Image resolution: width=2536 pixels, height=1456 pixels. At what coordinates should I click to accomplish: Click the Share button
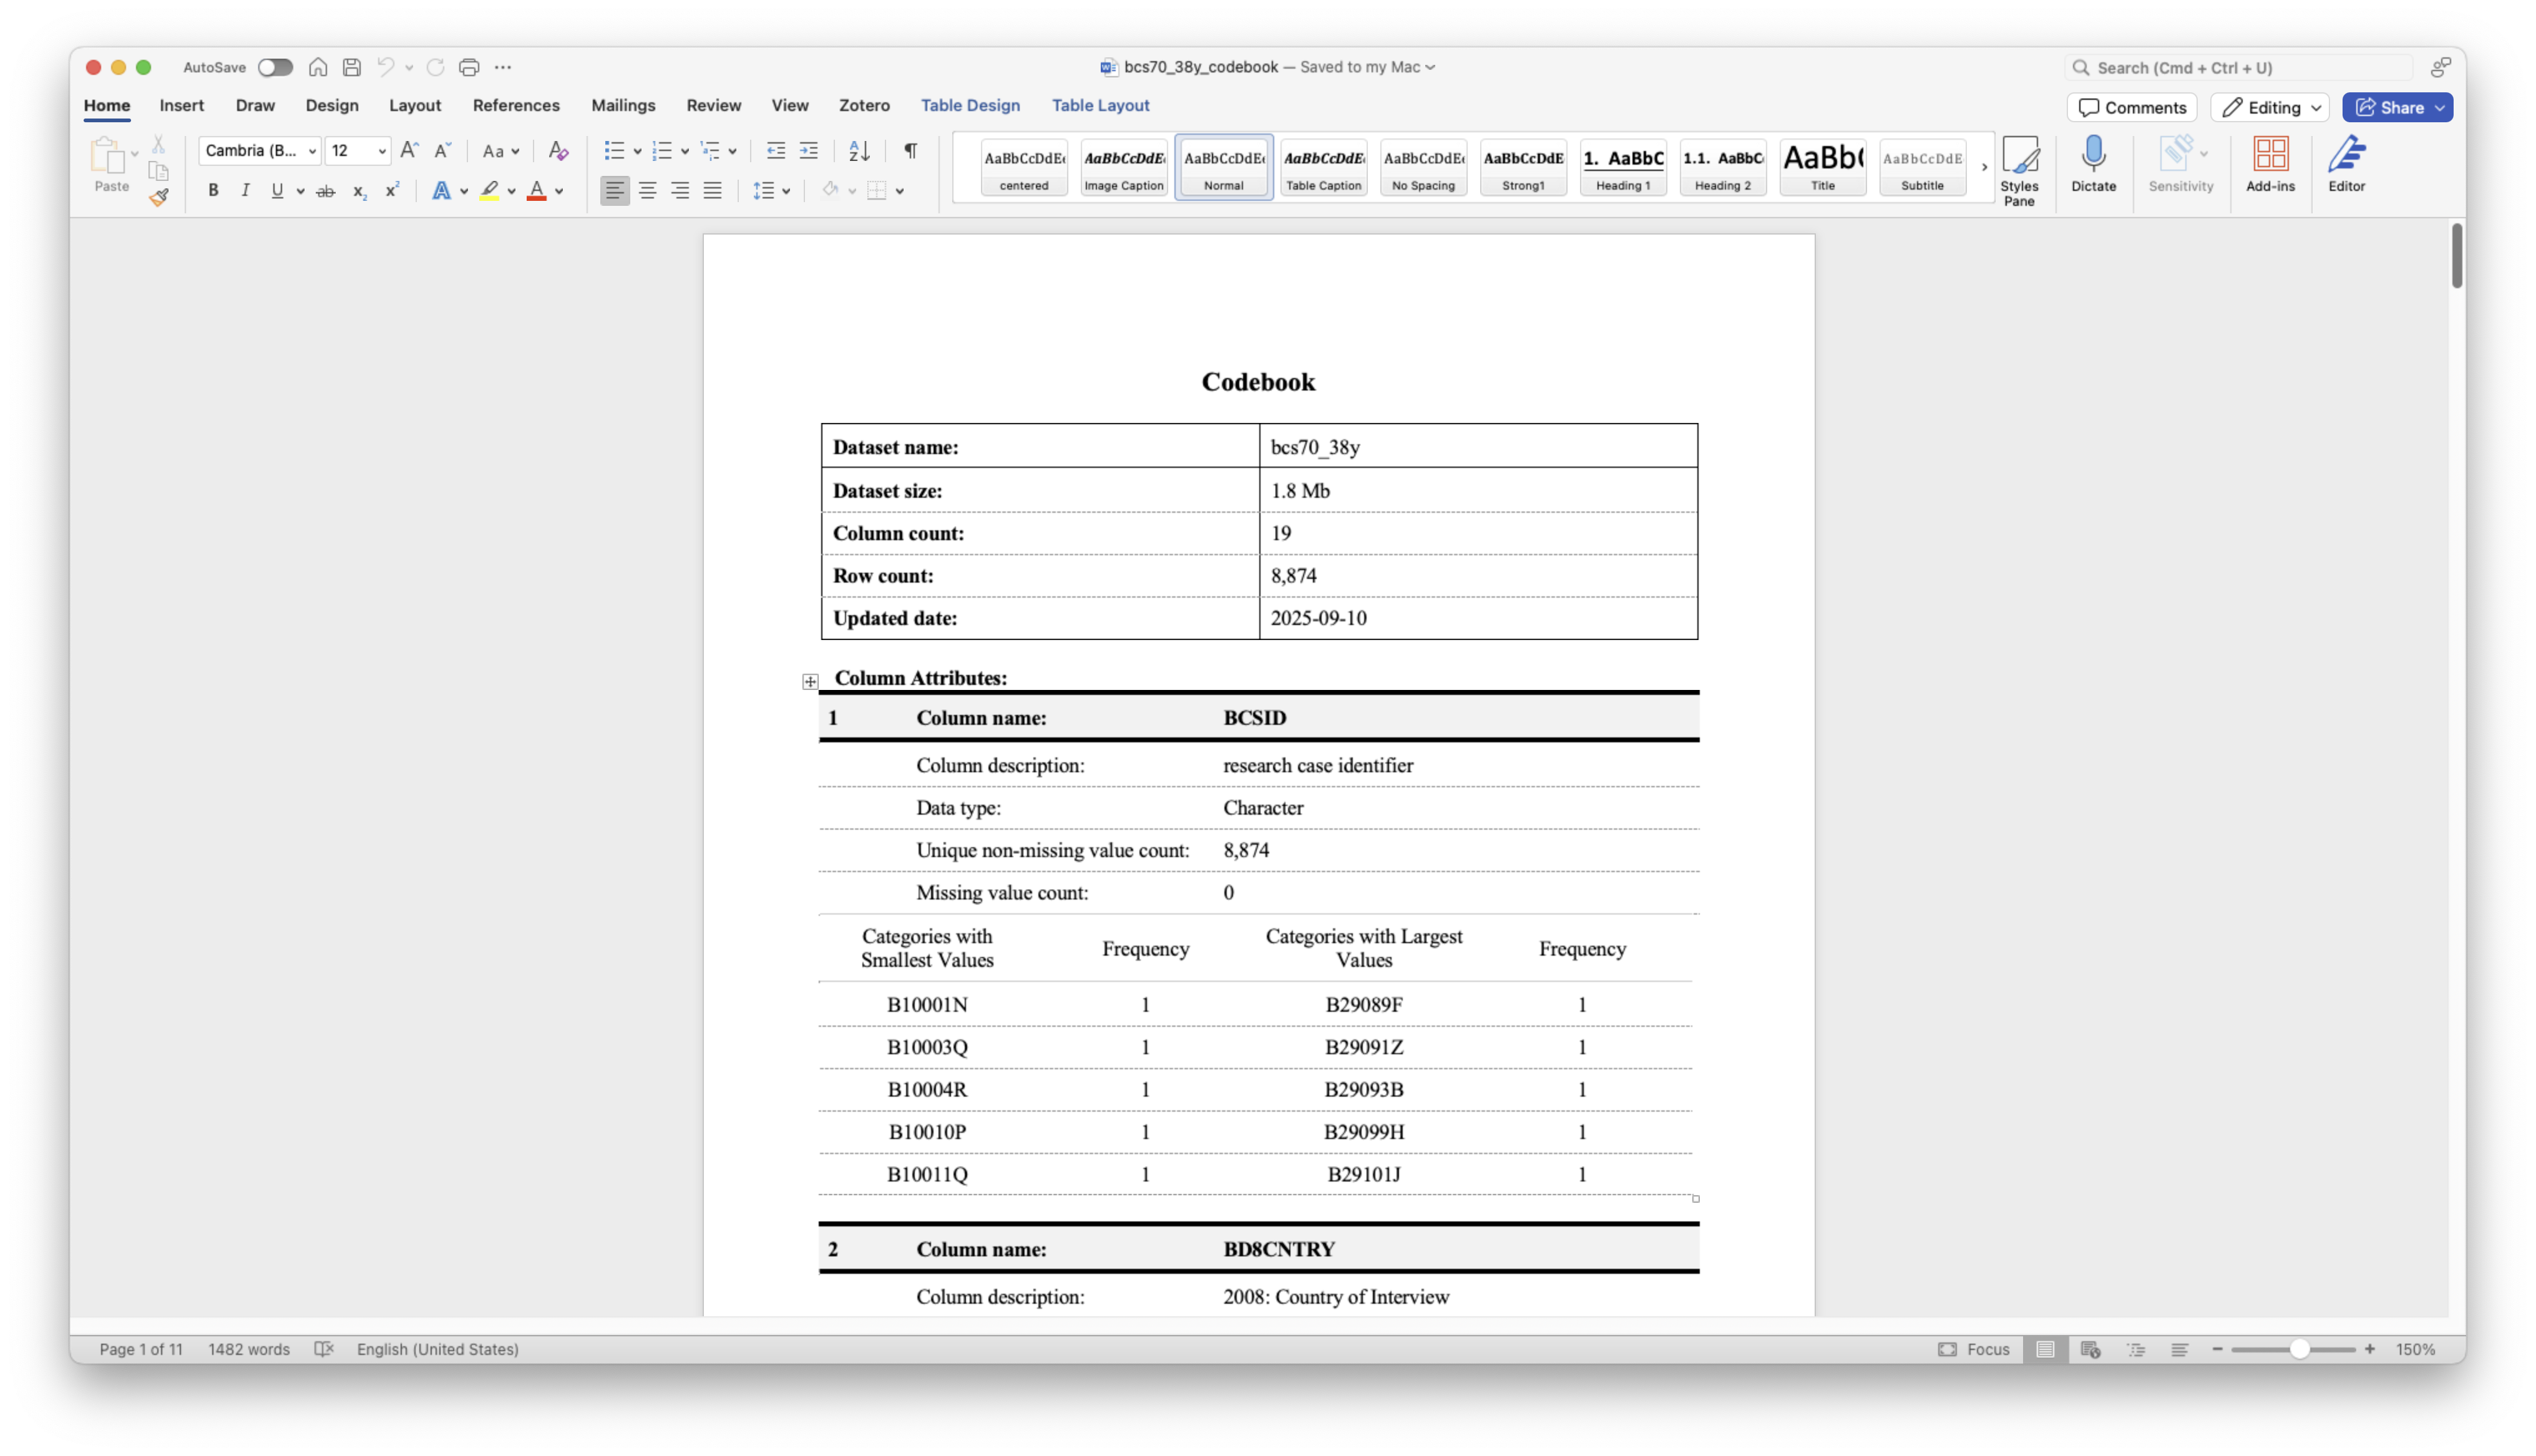pyautogui.click(x=2387, y=108)
